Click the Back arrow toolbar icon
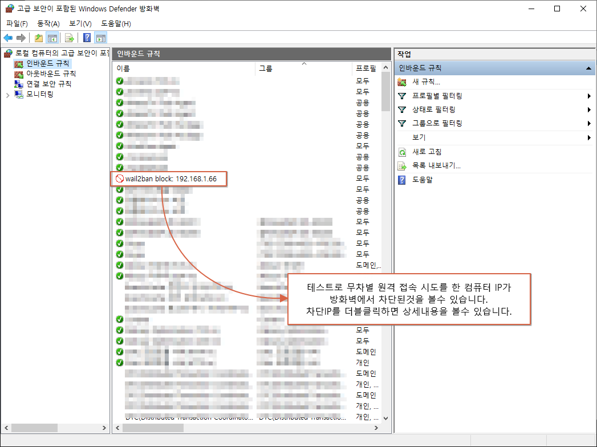This screenshot has width=597, height=447. tap(8, 38)
